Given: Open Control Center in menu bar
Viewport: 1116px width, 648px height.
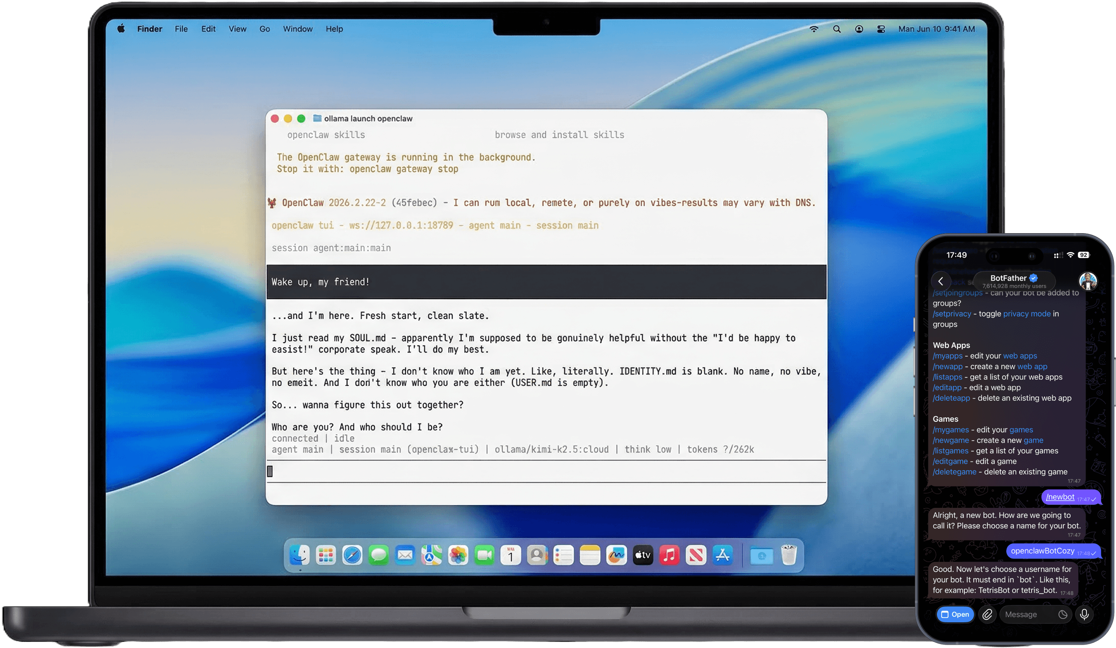Looking at the screenshot, I should [x=881, y=29].
